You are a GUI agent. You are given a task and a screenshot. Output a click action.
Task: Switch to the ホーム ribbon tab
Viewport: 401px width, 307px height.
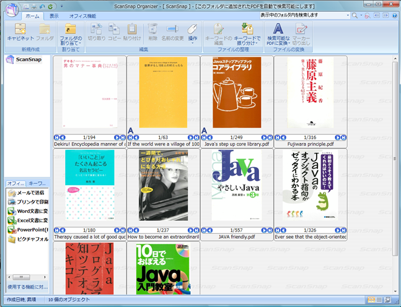32,16
